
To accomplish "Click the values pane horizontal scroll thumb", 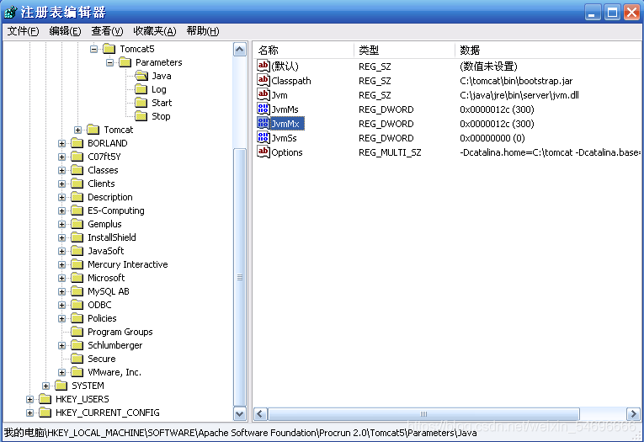I will (x=423, y=413).
